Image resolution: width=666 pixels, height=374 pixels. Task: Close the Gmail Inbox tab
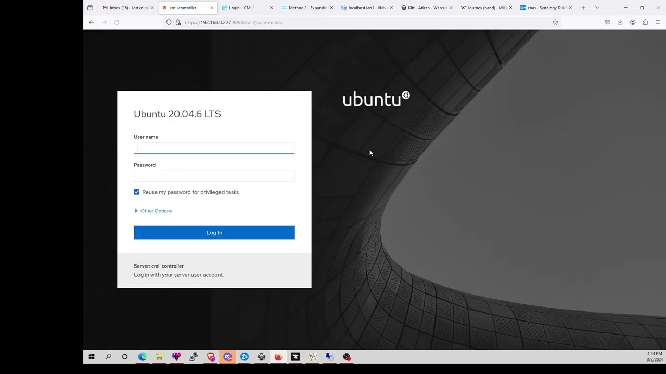click(152, 8)
